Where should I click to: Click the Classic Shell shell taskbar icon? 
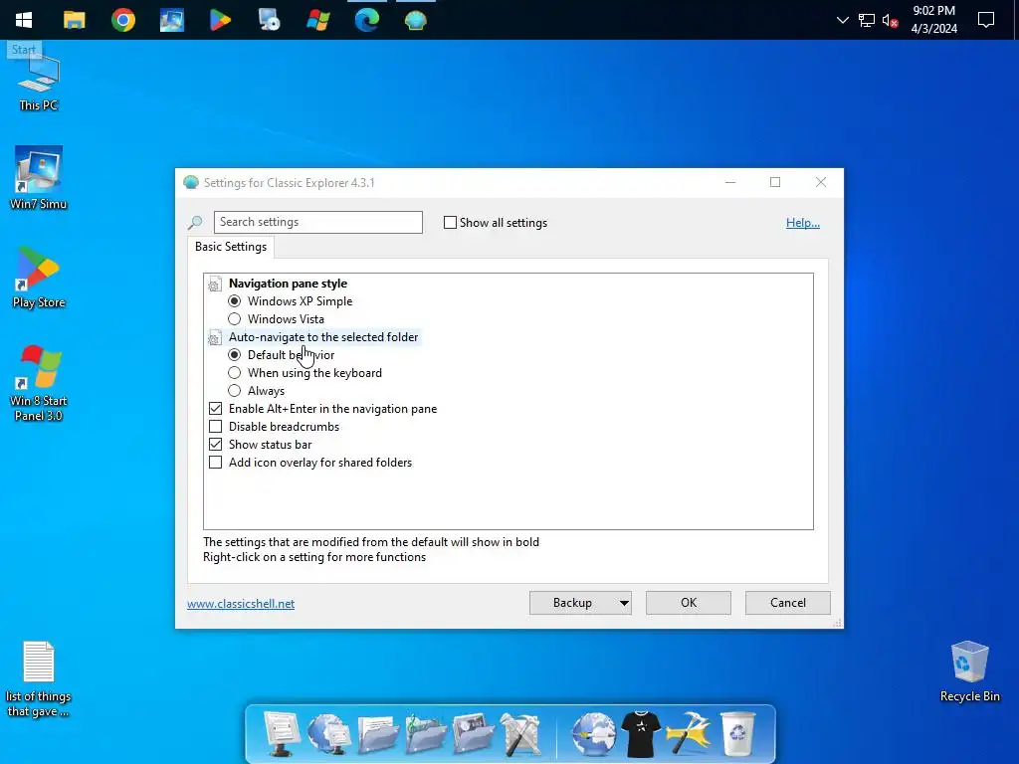click(415, 20)
